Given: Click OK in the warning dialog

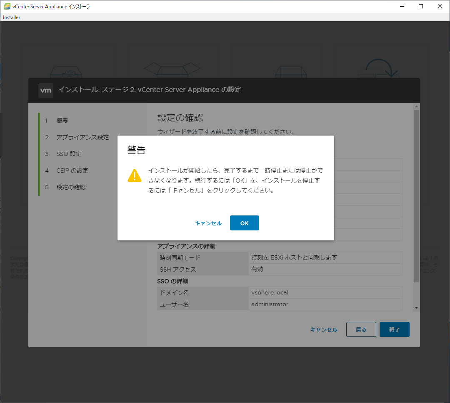Looking at the screenshot, I should 244,223.
